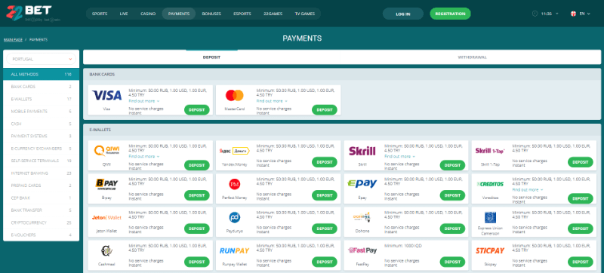Select All Methods in sidebar
This screenshot has width=604, height=273.
42,74
